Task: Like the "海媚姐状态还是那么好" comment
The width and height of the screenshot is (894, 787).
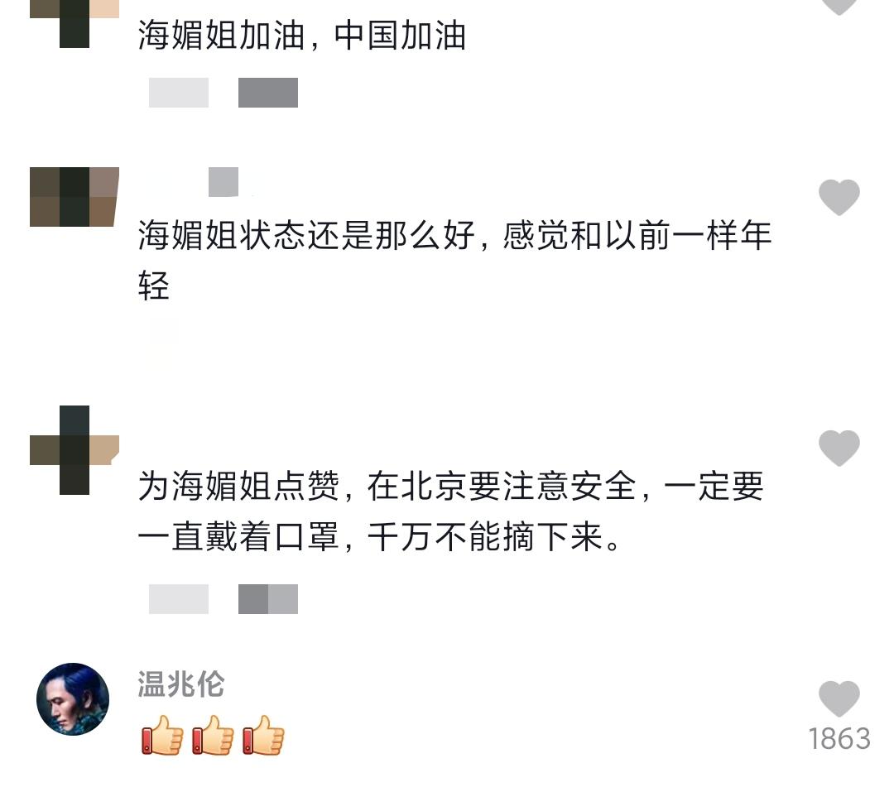Action: (x=839, y=197)
